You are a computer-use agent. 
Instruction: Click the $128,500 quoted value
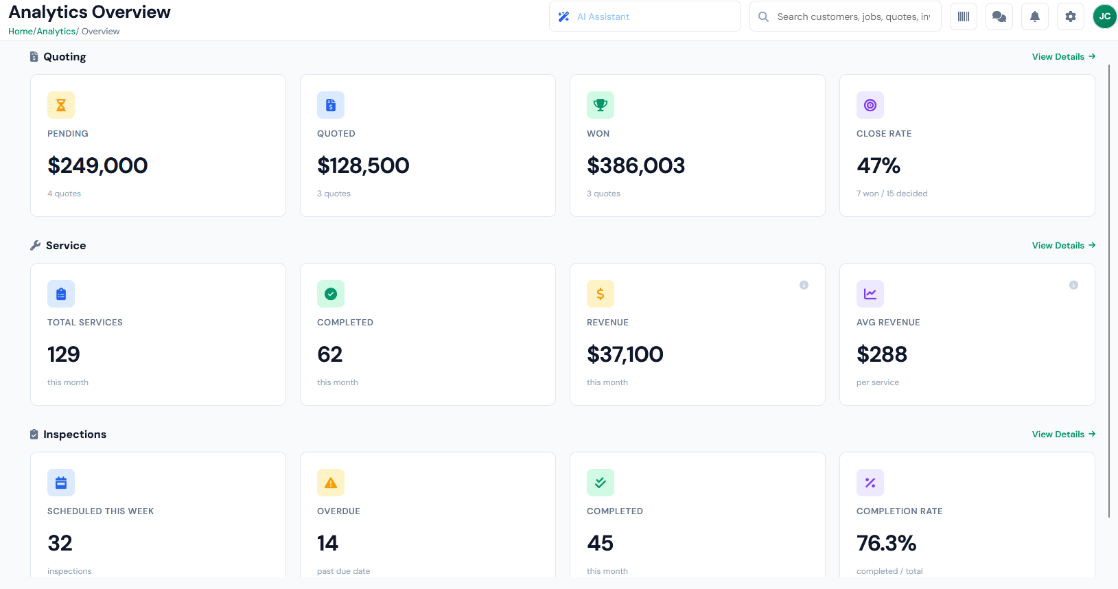tap(363, 165)
